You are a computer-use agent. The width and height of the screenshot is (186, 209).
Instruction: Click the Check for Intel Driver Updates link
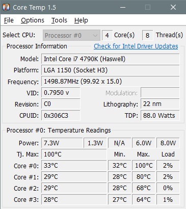tap(136, 46)
